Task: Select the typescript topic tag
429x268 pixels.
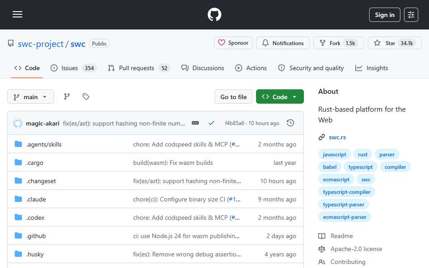Action: click(x=360, y=167)
